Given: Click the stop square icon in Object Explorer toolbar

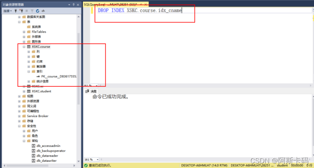Looking at the screenshot, I should [26, 11].
